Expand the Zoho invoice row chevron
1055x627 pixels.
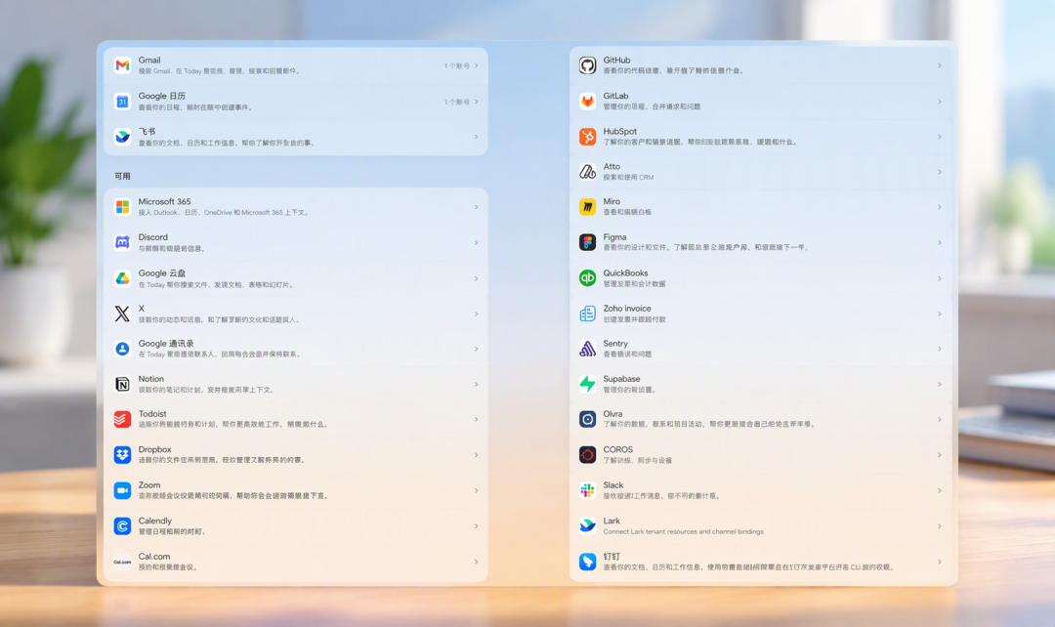click(x=940, y=314)
